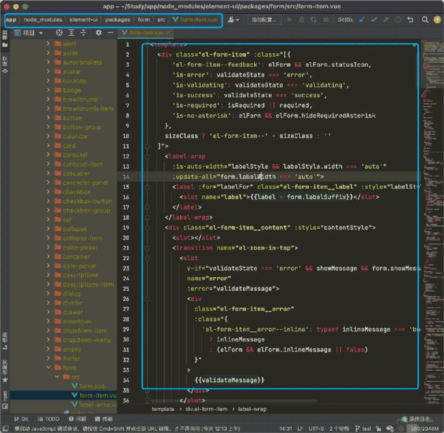Screen dimensions: 444x433
Task: Toggle fold marker at code line 15
Action: click(x=147, y=187)
